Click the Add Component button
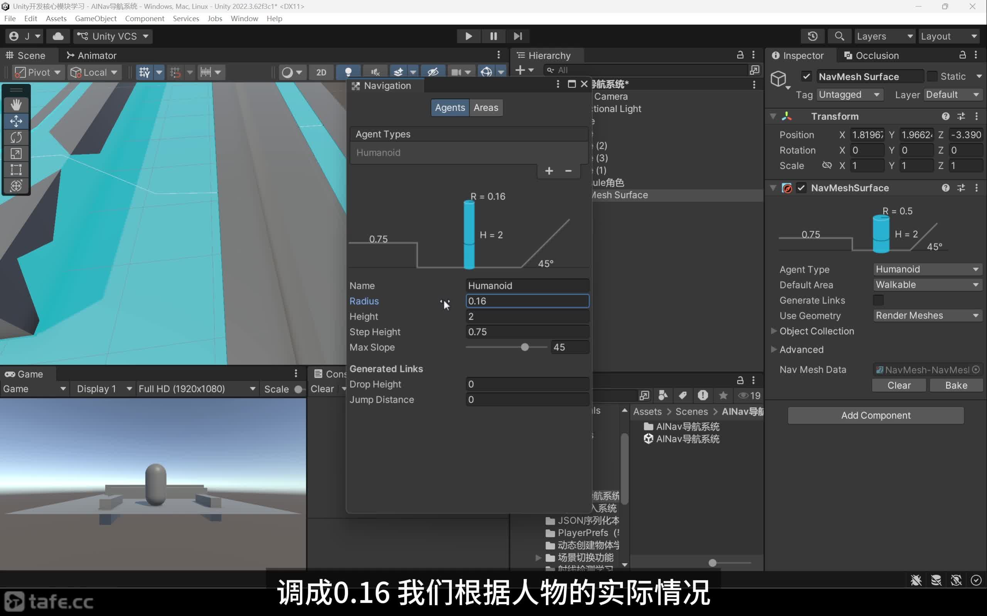The width and height of the screenshot is (987, 616). (x=876, y=415)
